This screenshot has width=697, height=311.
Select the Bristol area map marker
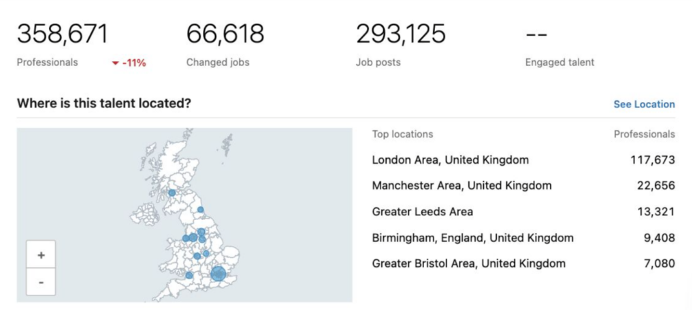189,275
